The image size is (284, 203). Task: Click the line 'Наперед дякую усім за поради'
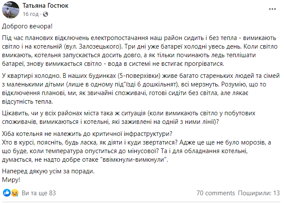coord(50,171)
